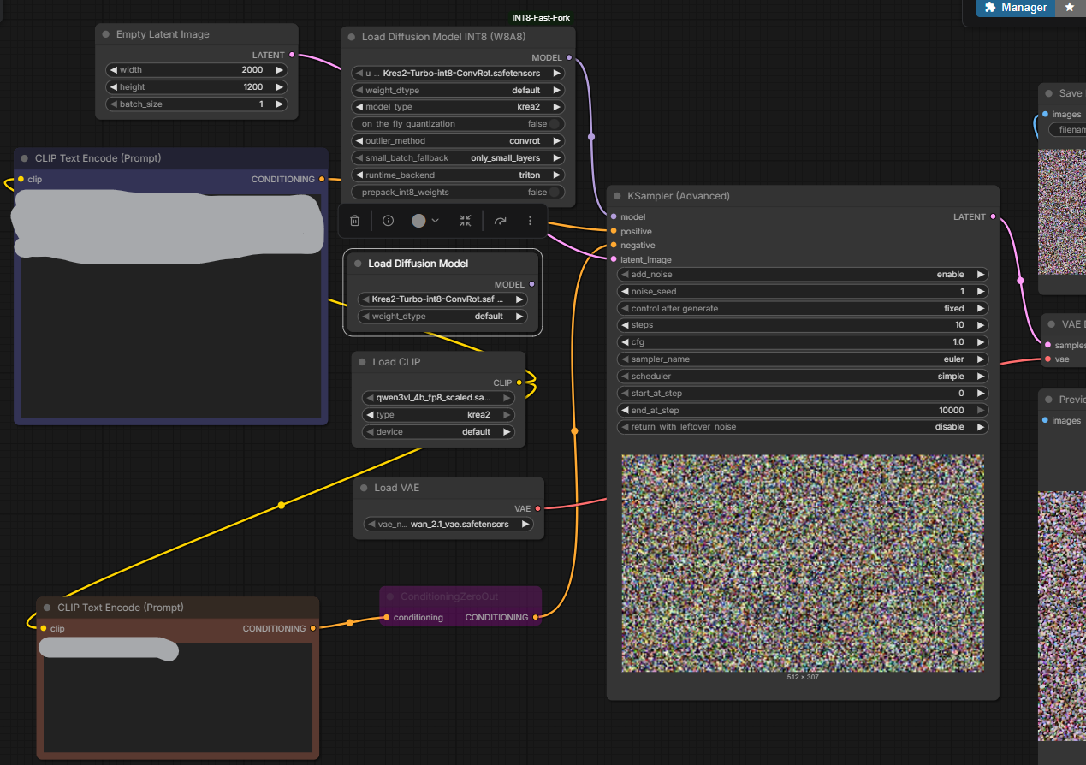
Task: Open return_with_leftover_noise dropdown
Action: click(x=803, y=427)
